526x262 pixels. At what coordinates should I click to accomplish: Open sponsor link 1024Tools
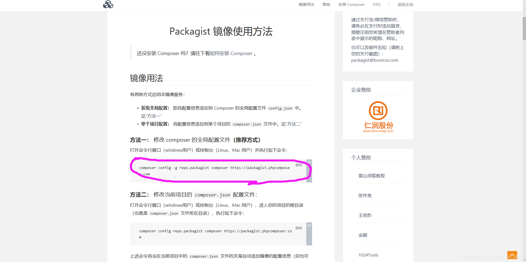pyautogui.click(x=368, y=255)
